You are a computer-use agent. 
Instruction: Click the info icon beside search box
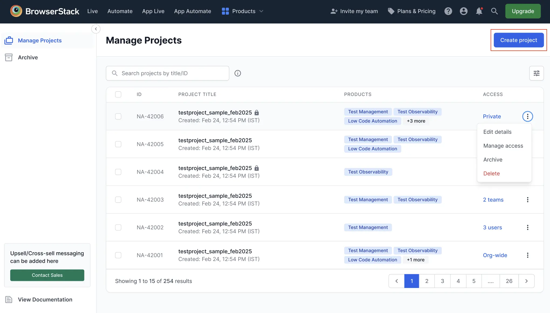point(237,73)
